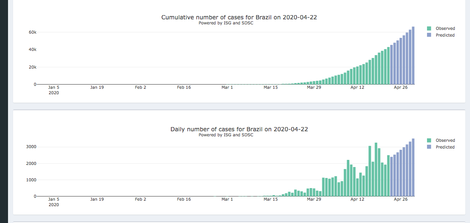Click the Mar 15 x-axis label on daily chart
This screenshot has width=470, height=223.
click(x=270, y=199)
